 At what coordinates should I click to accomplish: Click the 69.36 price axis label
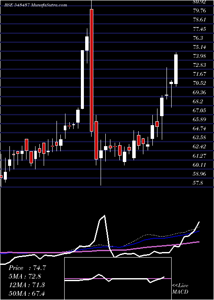click(200, 92)
